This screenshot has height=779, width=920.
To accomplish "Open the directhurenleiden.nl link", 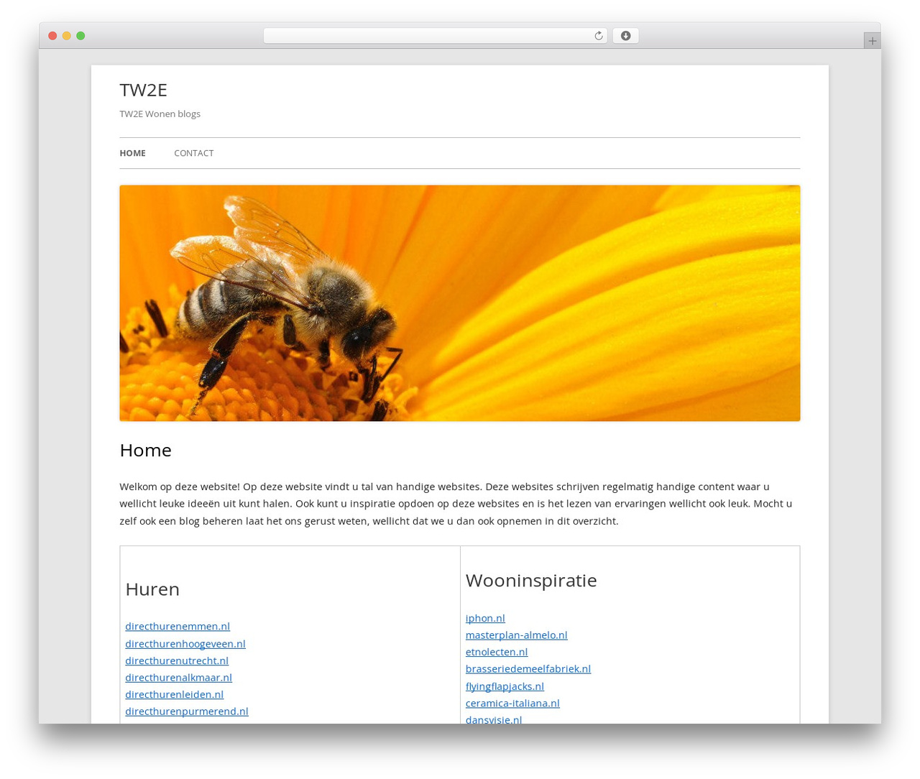I will (x=174, y=694).
